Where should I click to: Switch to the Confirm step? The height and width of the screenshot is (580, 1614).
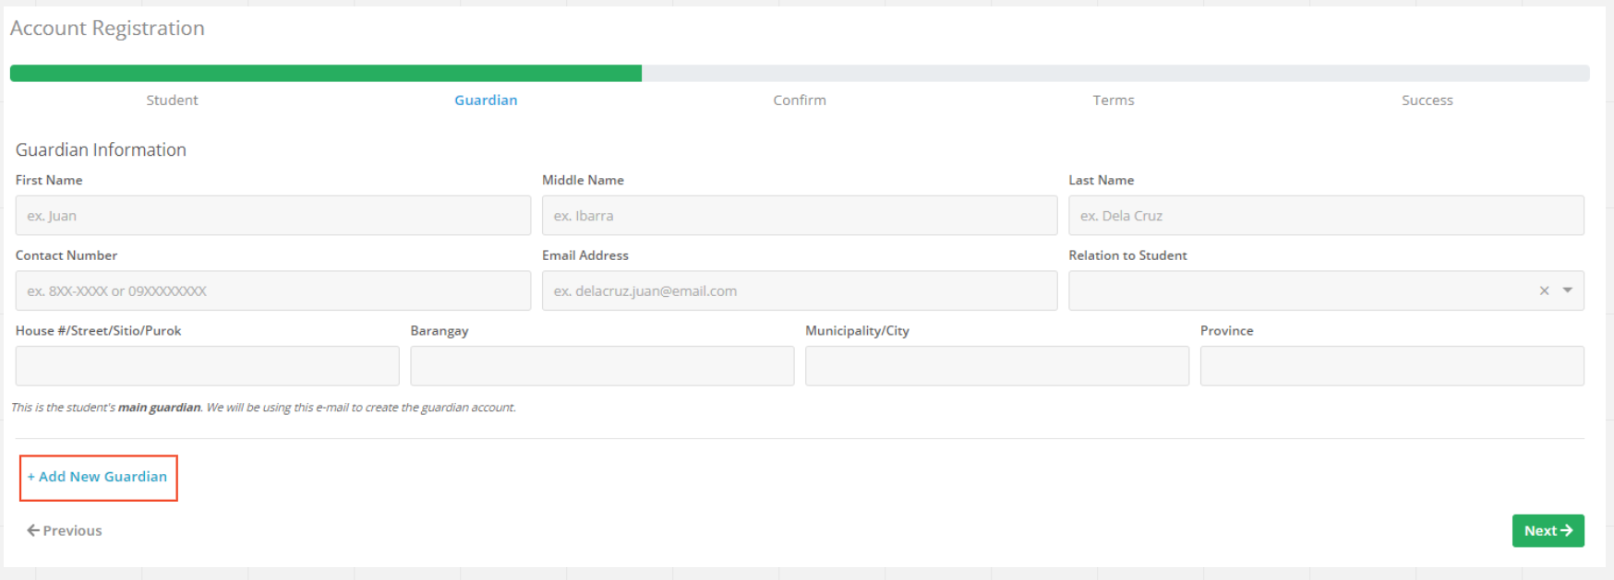[x=800, y=101]
